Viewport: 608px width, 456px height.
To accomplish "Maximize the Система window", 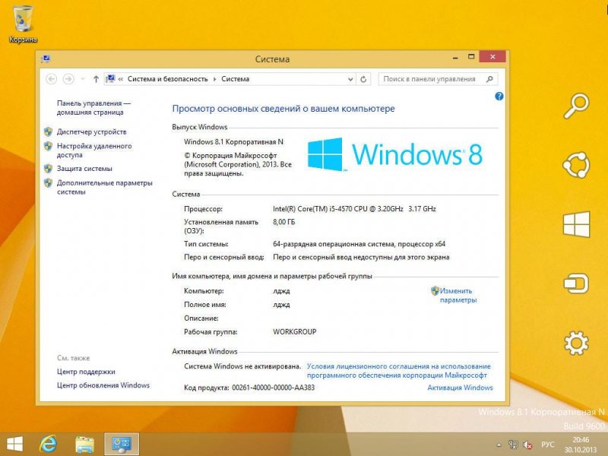I will (471, 57).
